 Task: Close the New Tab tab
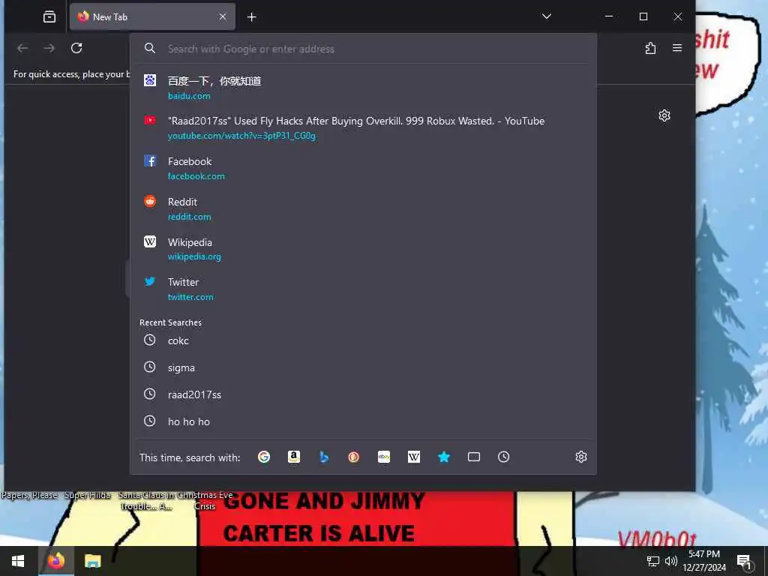tap(222, 16)
